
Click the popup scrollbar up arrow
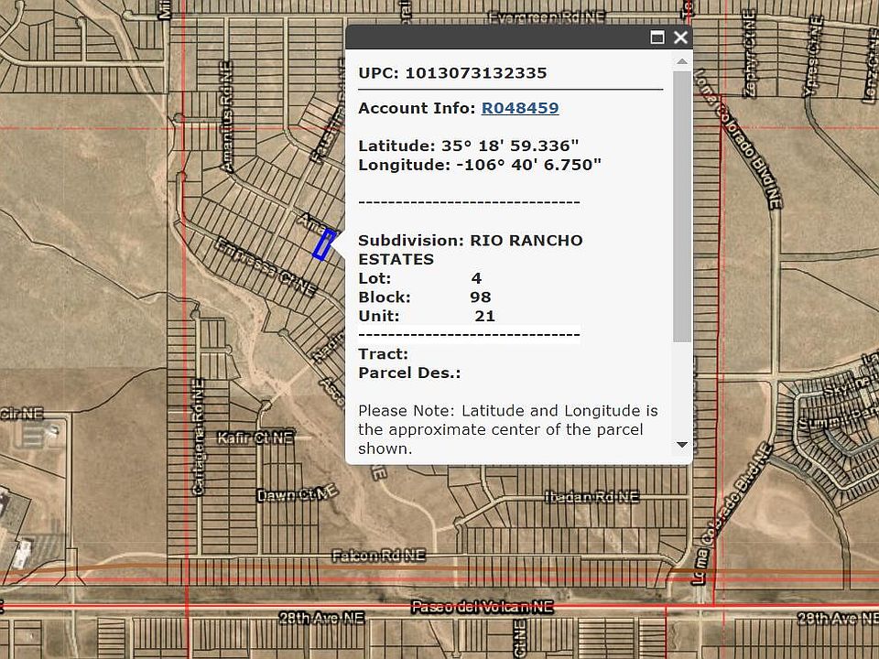[x=681, y=61]
